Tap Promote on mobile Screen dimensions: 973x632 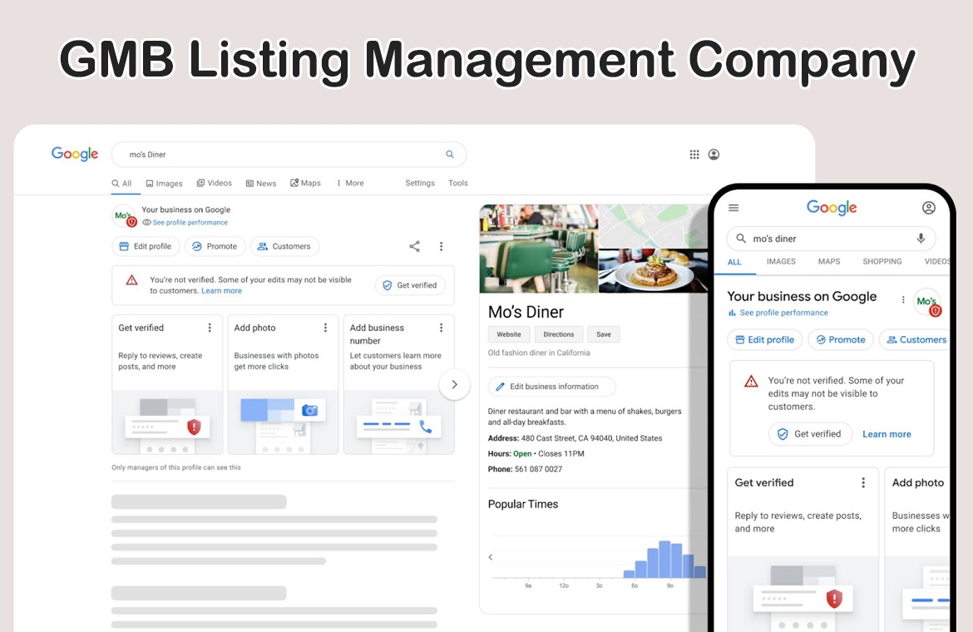(841, 340)
